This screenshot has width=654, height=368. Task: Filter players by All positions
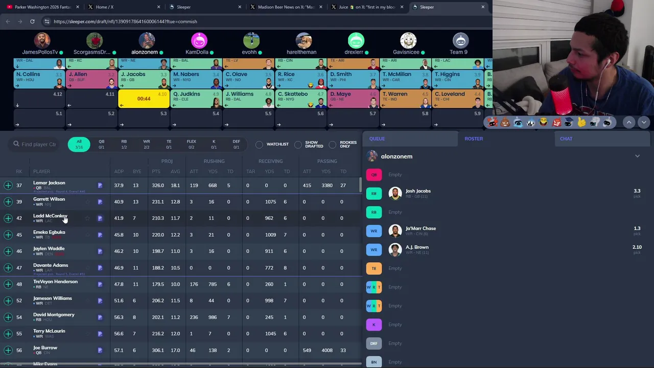(x=79, y=144)
